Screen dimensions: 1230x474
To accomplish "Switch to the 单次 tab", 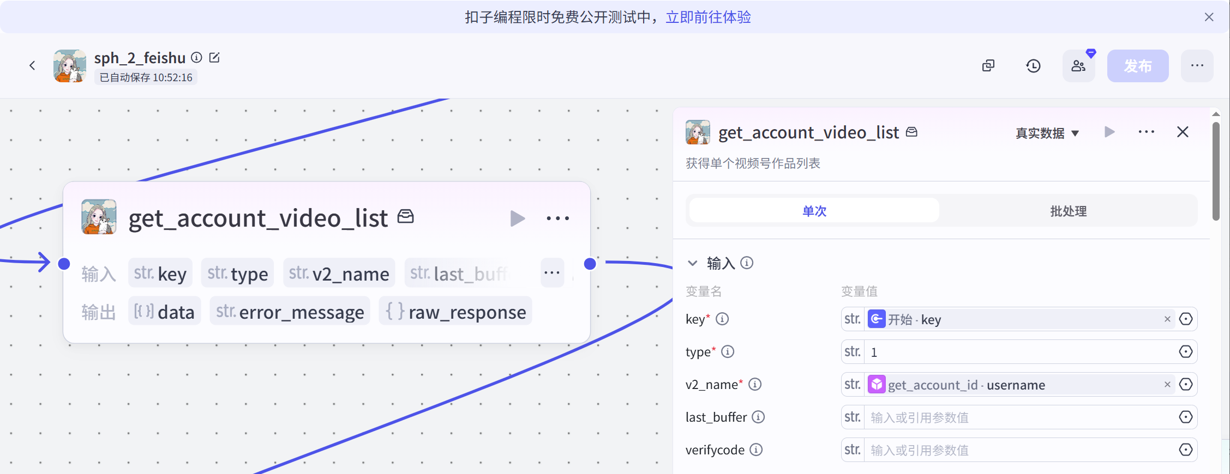I will point(814,210).
